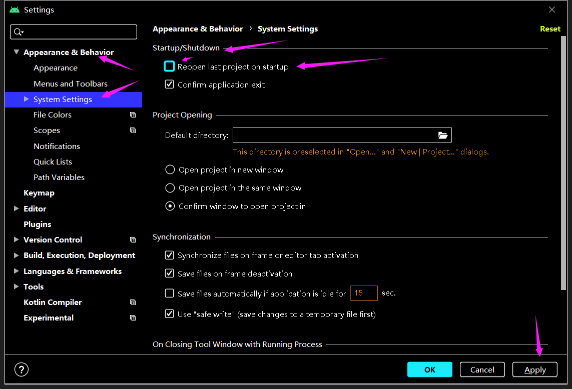Enable Save files automatically if idle
The image size is (572, 389).
click(x=169, y=293)
